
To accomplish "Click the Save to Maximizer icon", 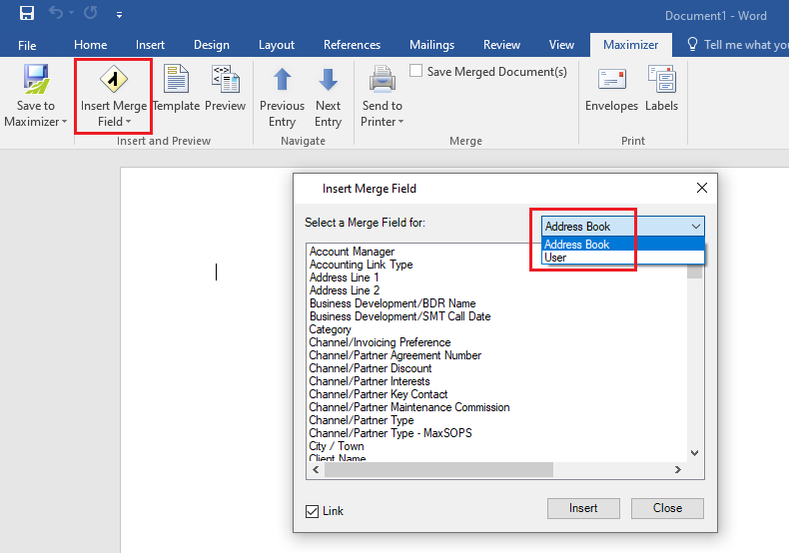I will pos(36,79).
